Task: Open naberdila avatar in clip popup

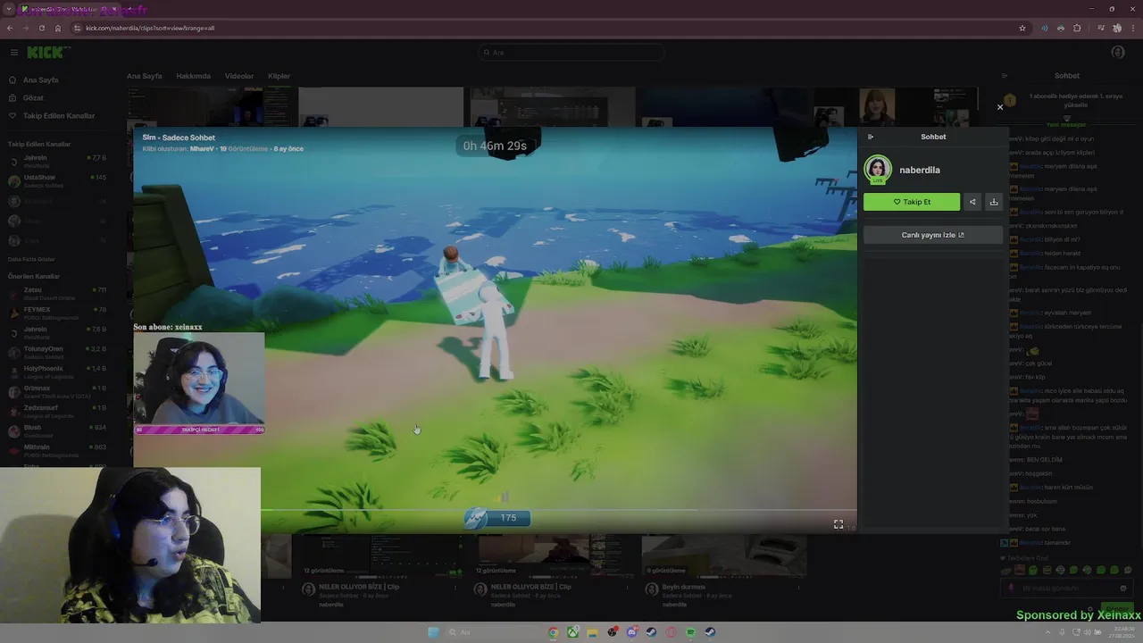Action: click(878, 170)
